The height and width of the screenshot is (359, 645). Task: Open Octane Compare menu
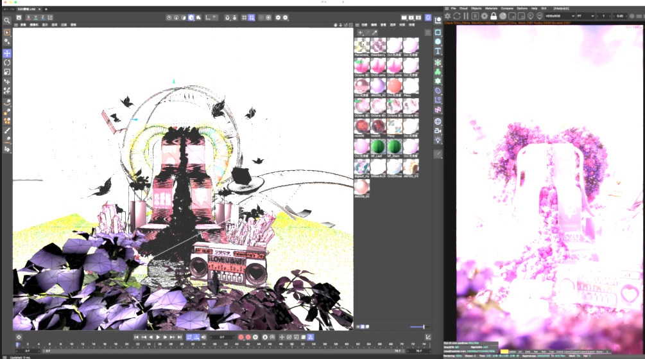point(507,8)
